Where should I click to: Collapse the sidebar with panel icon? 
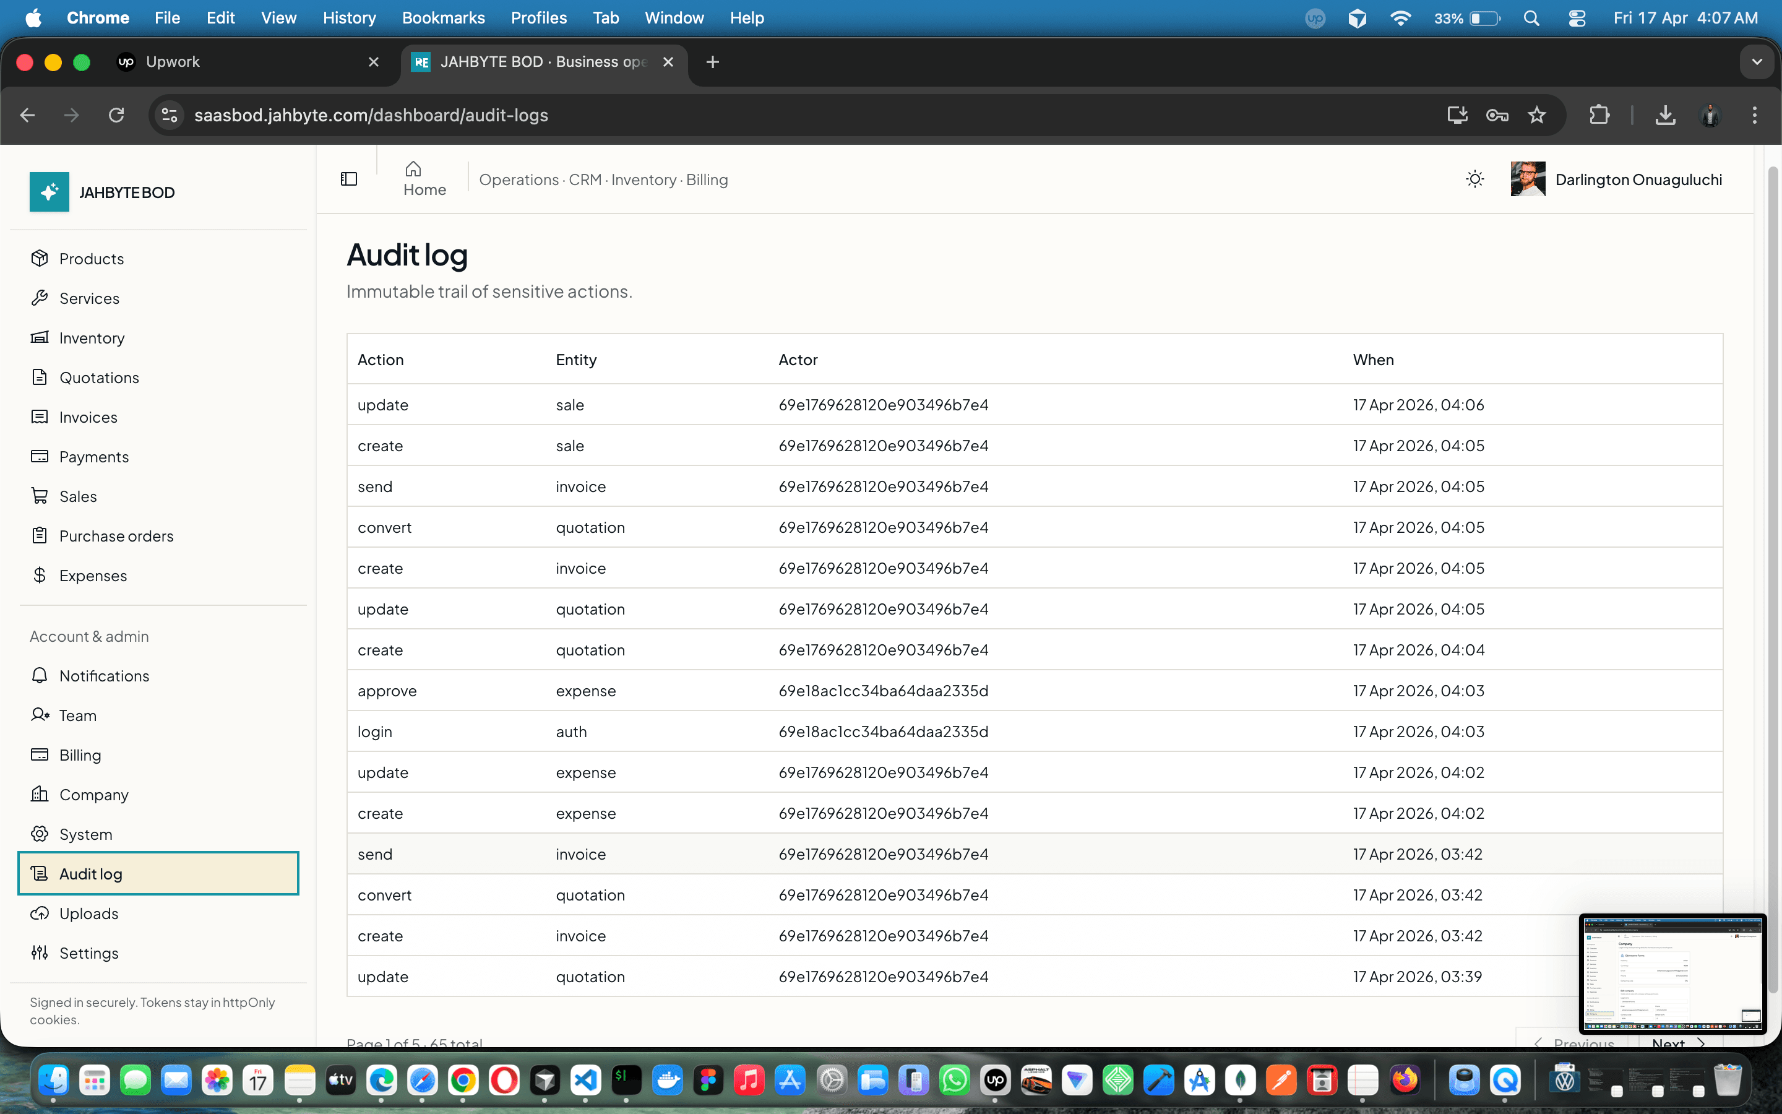click(348, 178)
